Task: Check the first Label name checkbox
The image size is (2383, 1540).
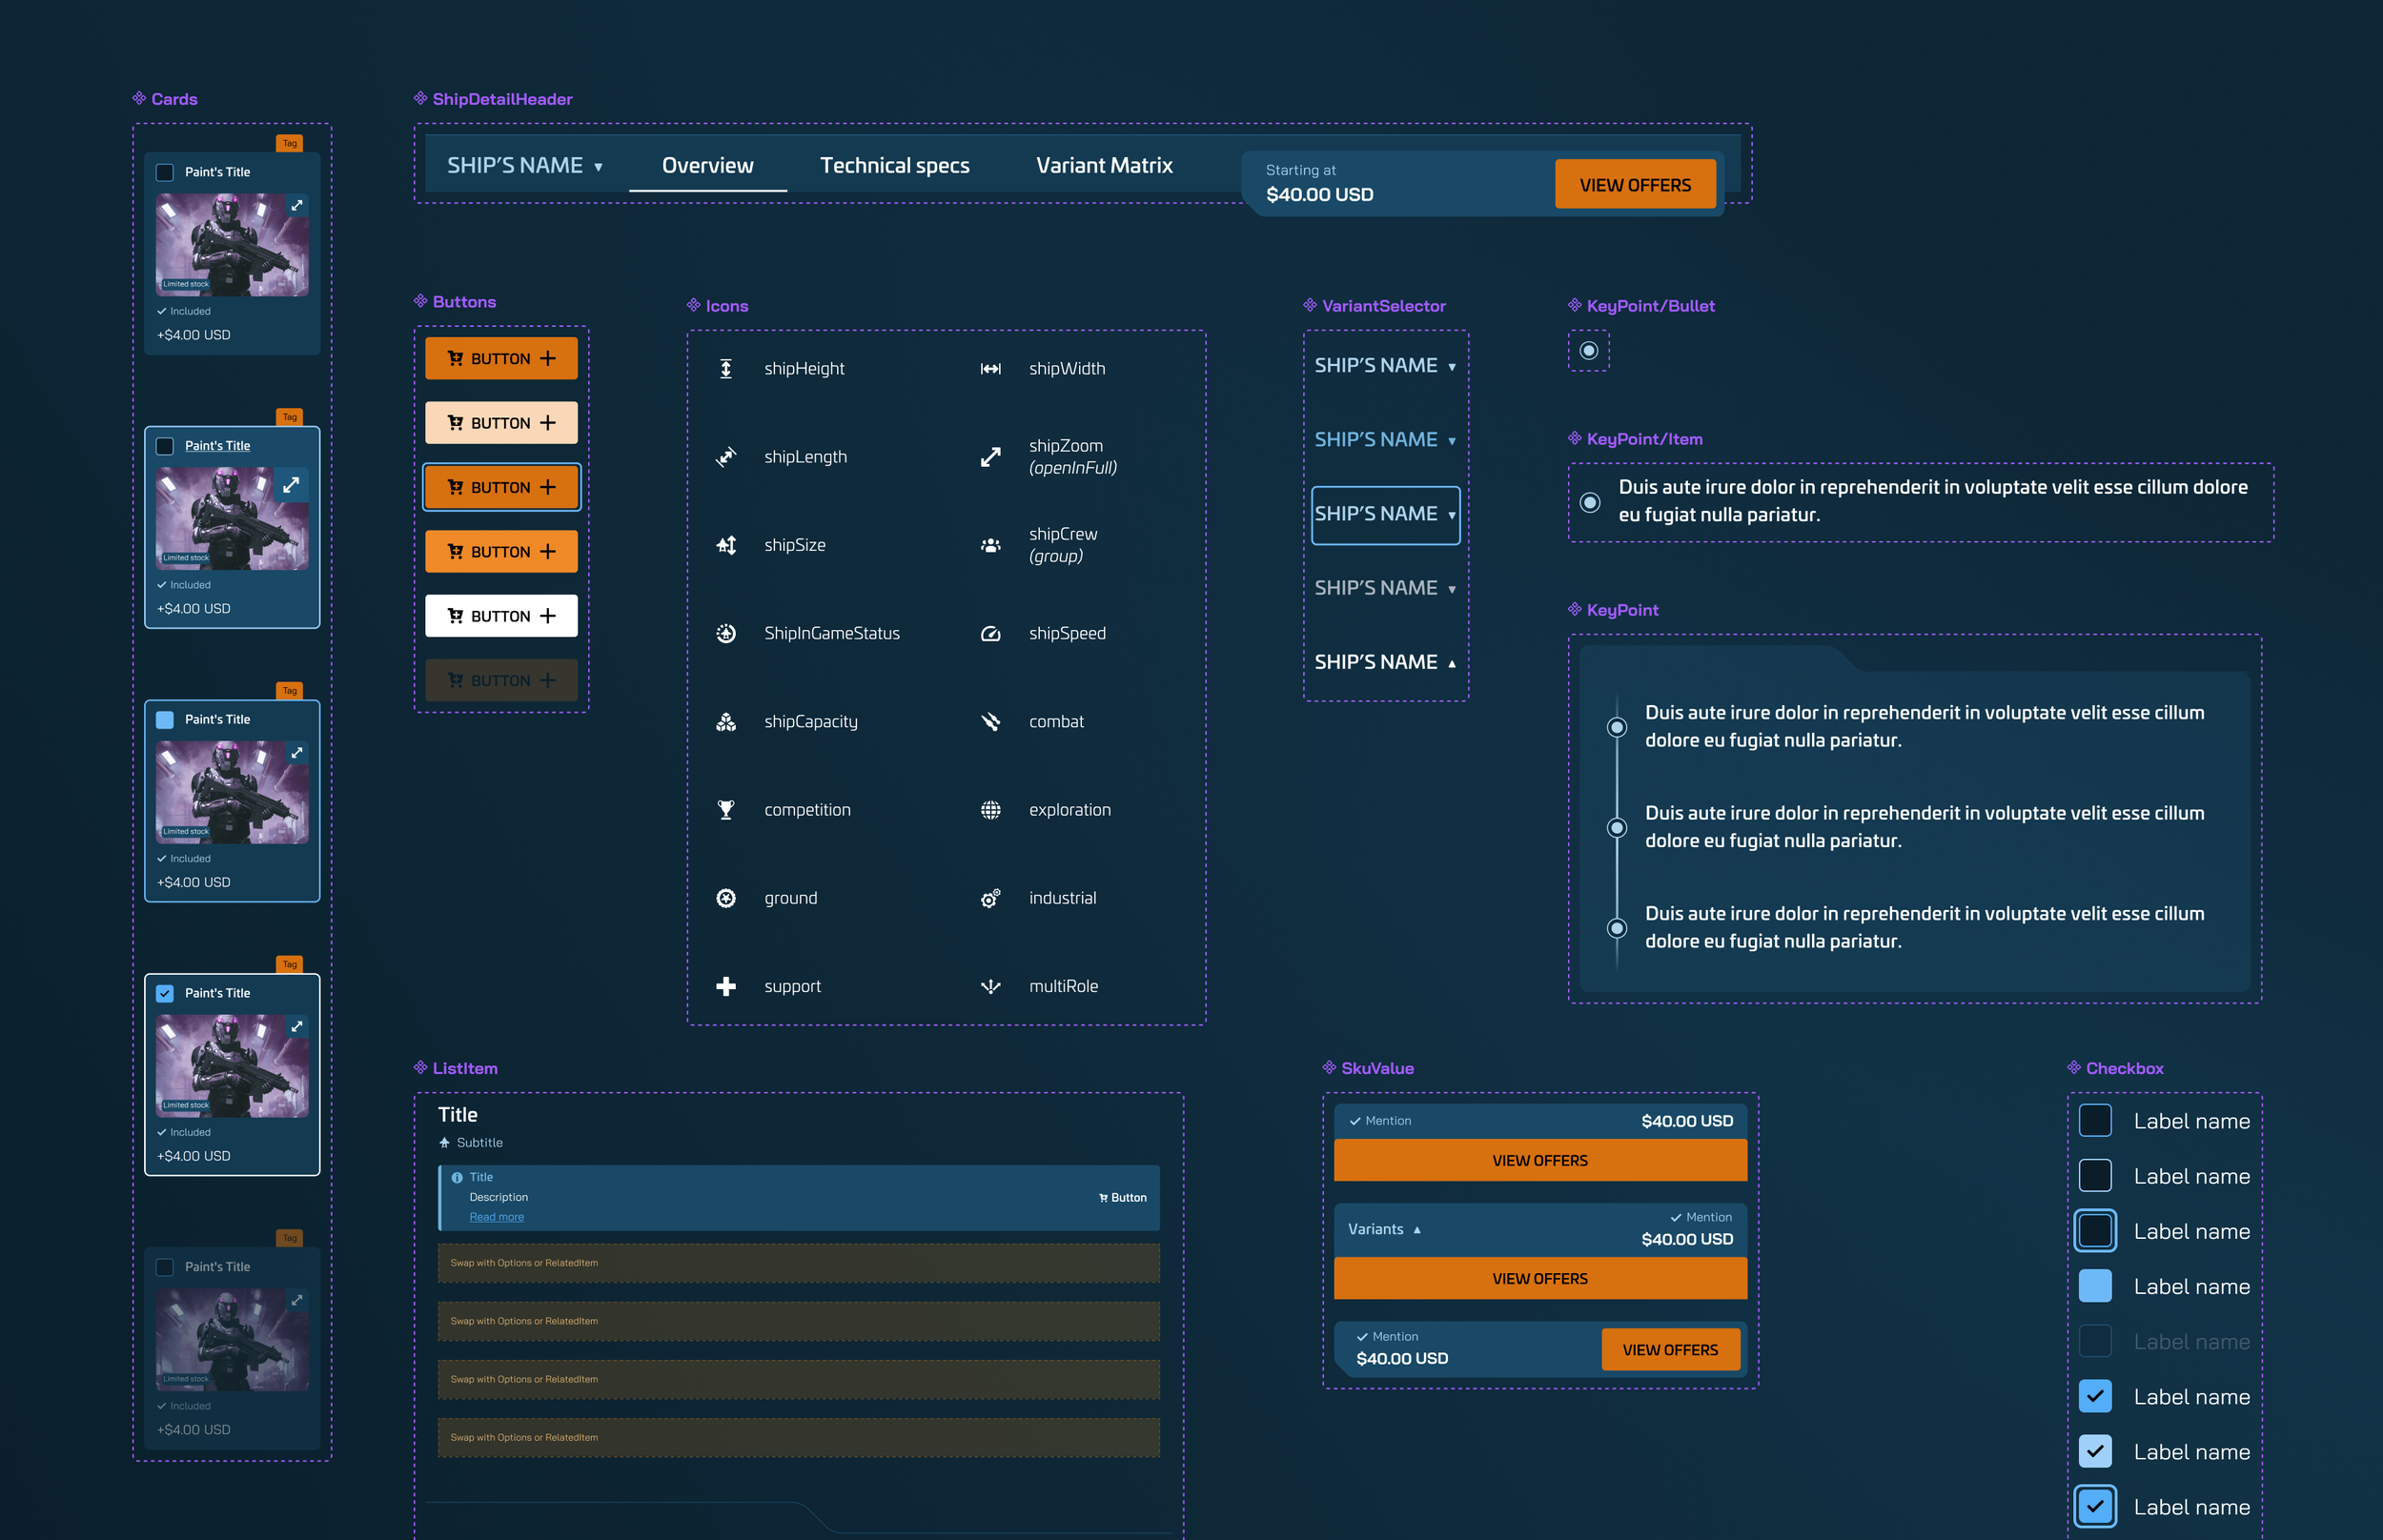Action: 2094,1121
